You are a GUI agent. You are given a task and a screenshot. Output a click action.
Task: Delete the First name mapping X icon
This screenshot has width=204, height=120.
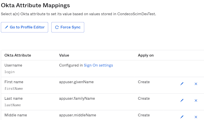[196, 84]
